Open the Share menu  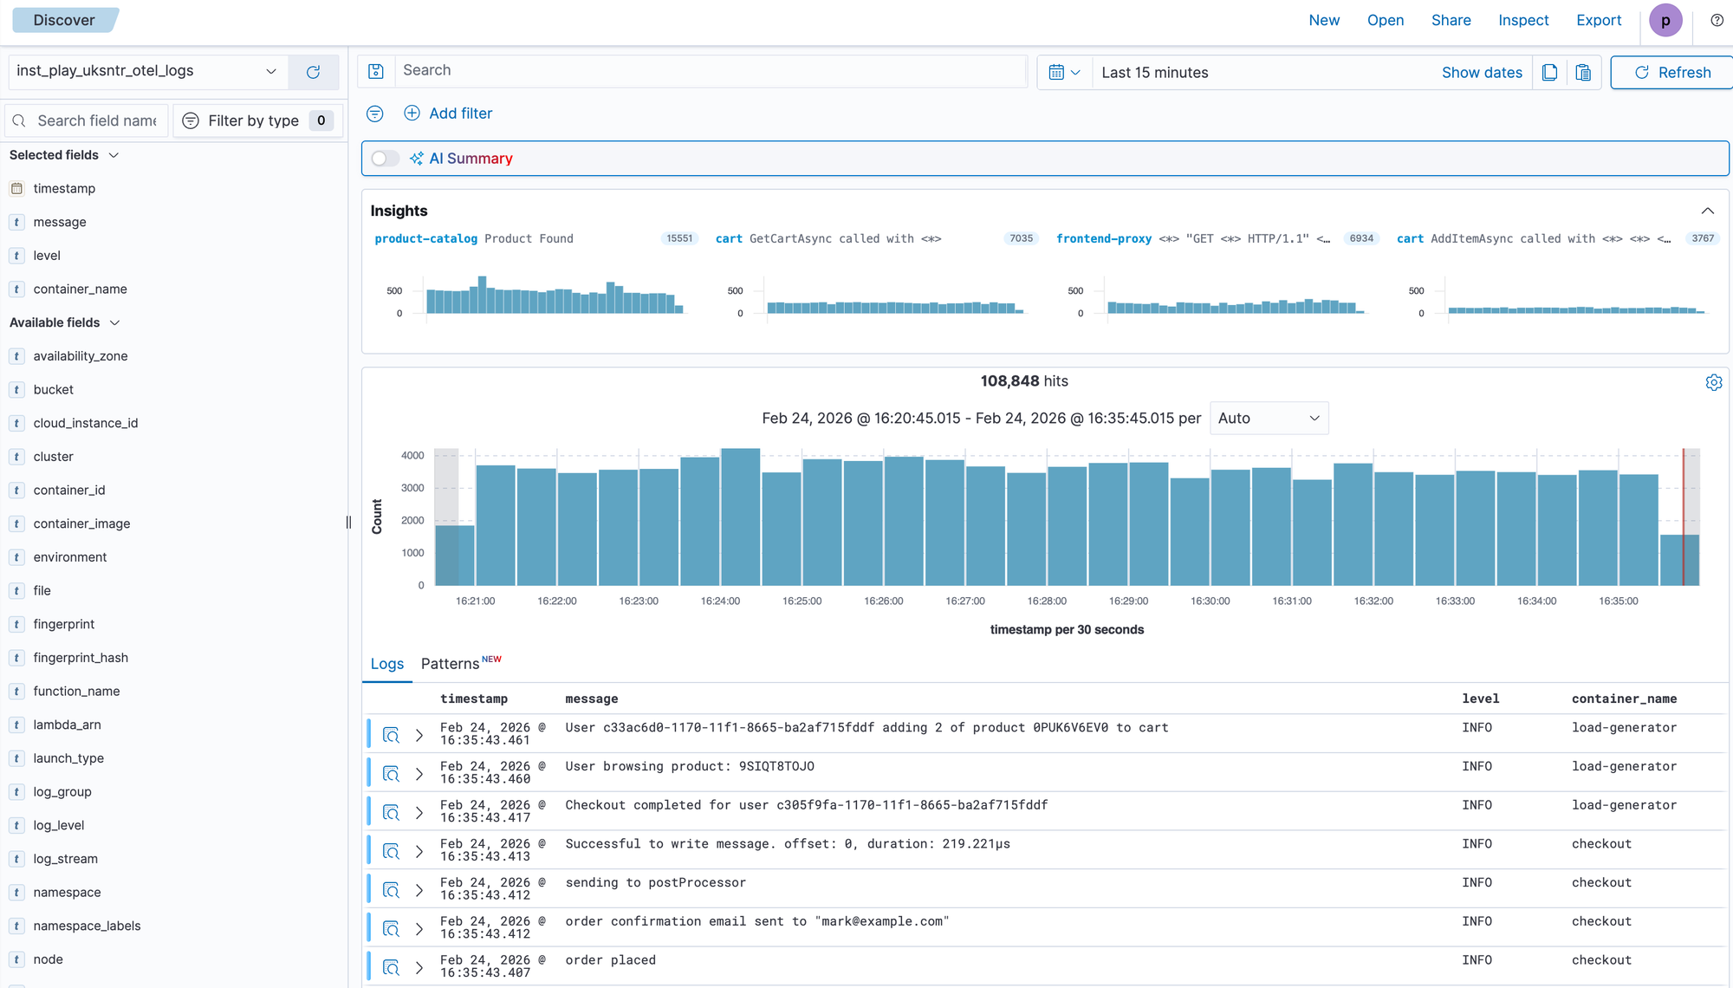(1451, 20)
